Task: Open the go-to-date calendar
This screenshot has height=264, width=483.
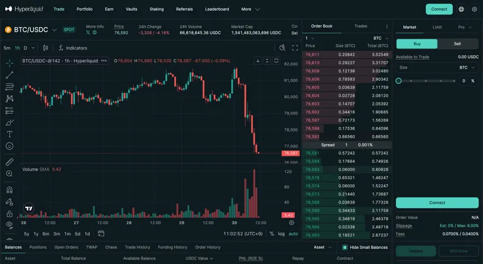Action: click(101, 233)
